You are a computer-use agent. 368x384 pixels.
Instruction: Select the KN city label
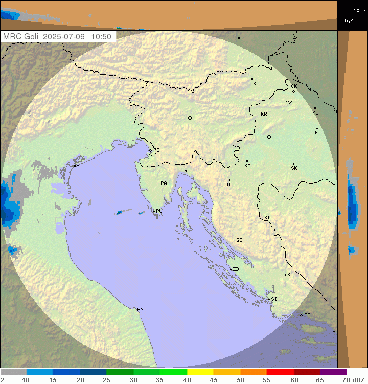tap(290, 275)
